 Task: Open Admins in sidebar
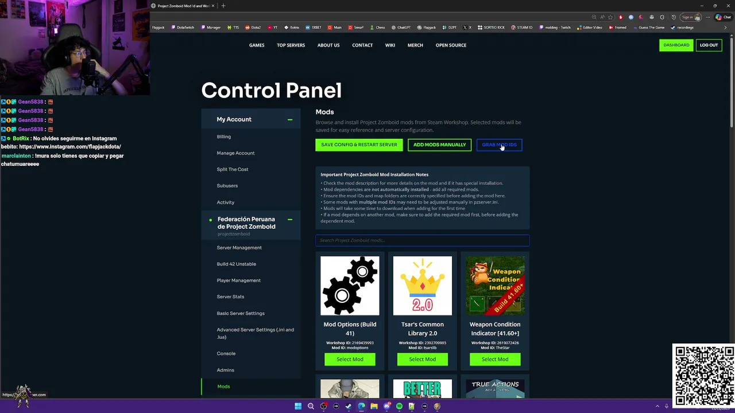tap(225, 370)
